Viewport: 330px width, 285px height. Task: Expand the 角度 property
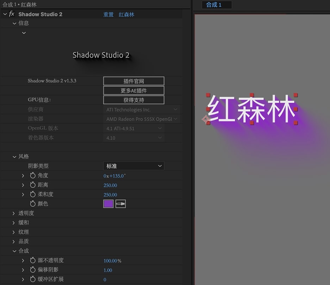[x=23, y=176]
